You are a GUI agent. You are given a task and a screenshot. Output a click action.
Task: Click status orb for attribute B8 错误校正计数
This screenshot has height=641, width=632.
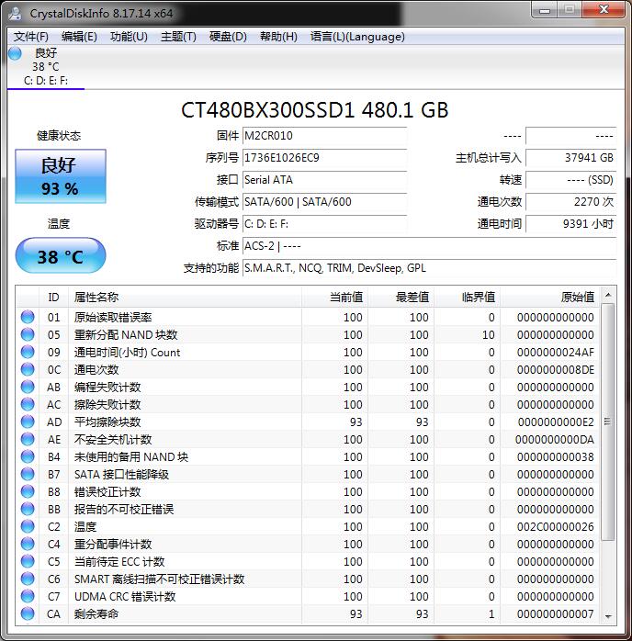coord(28,491)
